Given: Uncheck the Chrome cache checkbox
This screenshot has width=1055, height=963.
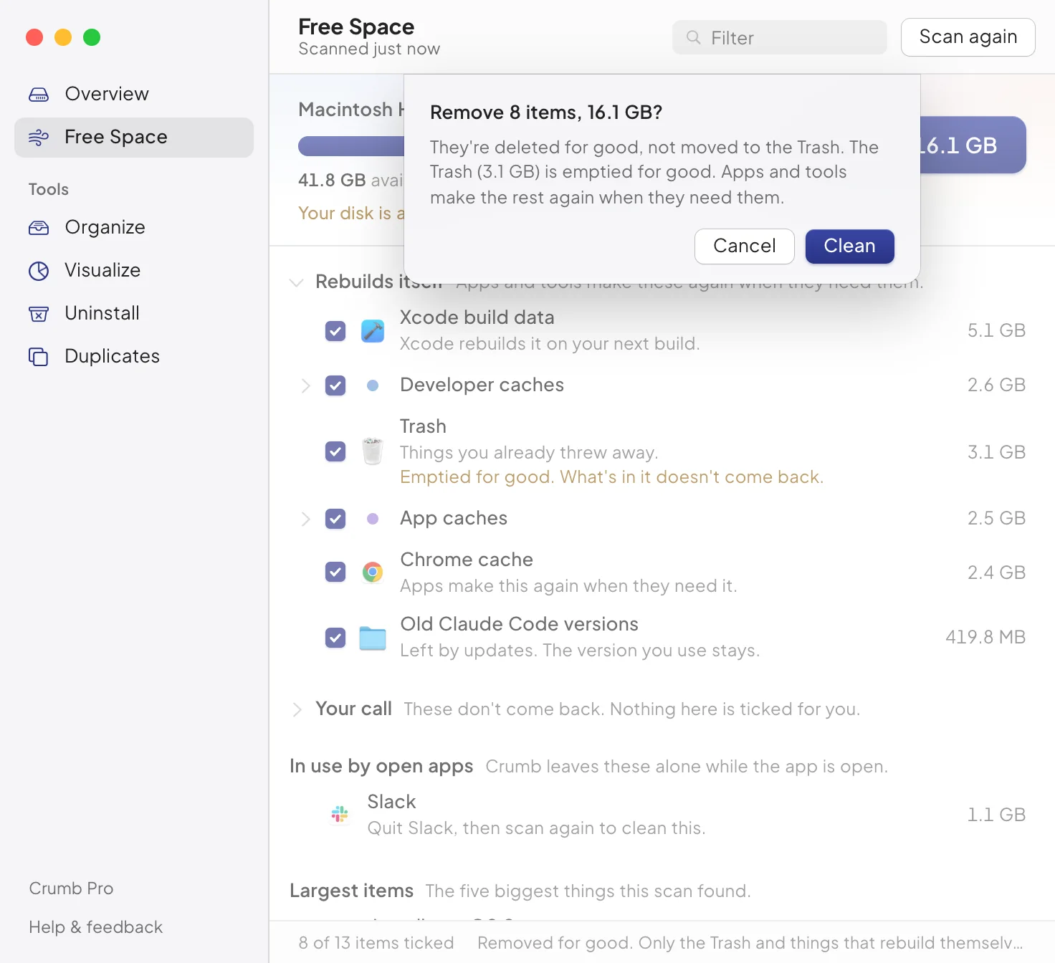Looking at the screenshot, I should click(335, 572).
